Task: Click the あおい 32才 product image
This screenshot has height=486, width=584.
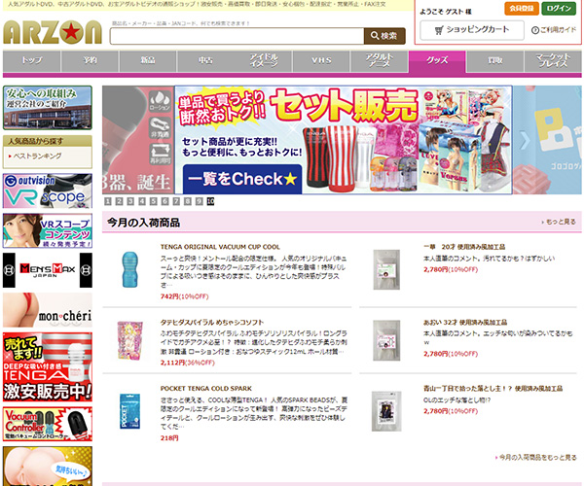Action: [386, 340]
